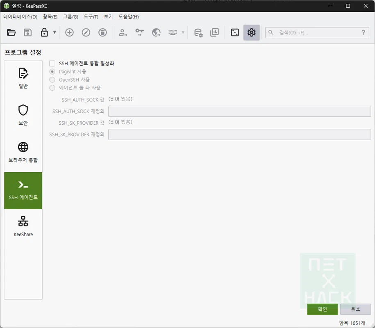This screenshot has width=375, height=328.
Task: Open database folder icon in toolbar
Action: coord(11,32)
